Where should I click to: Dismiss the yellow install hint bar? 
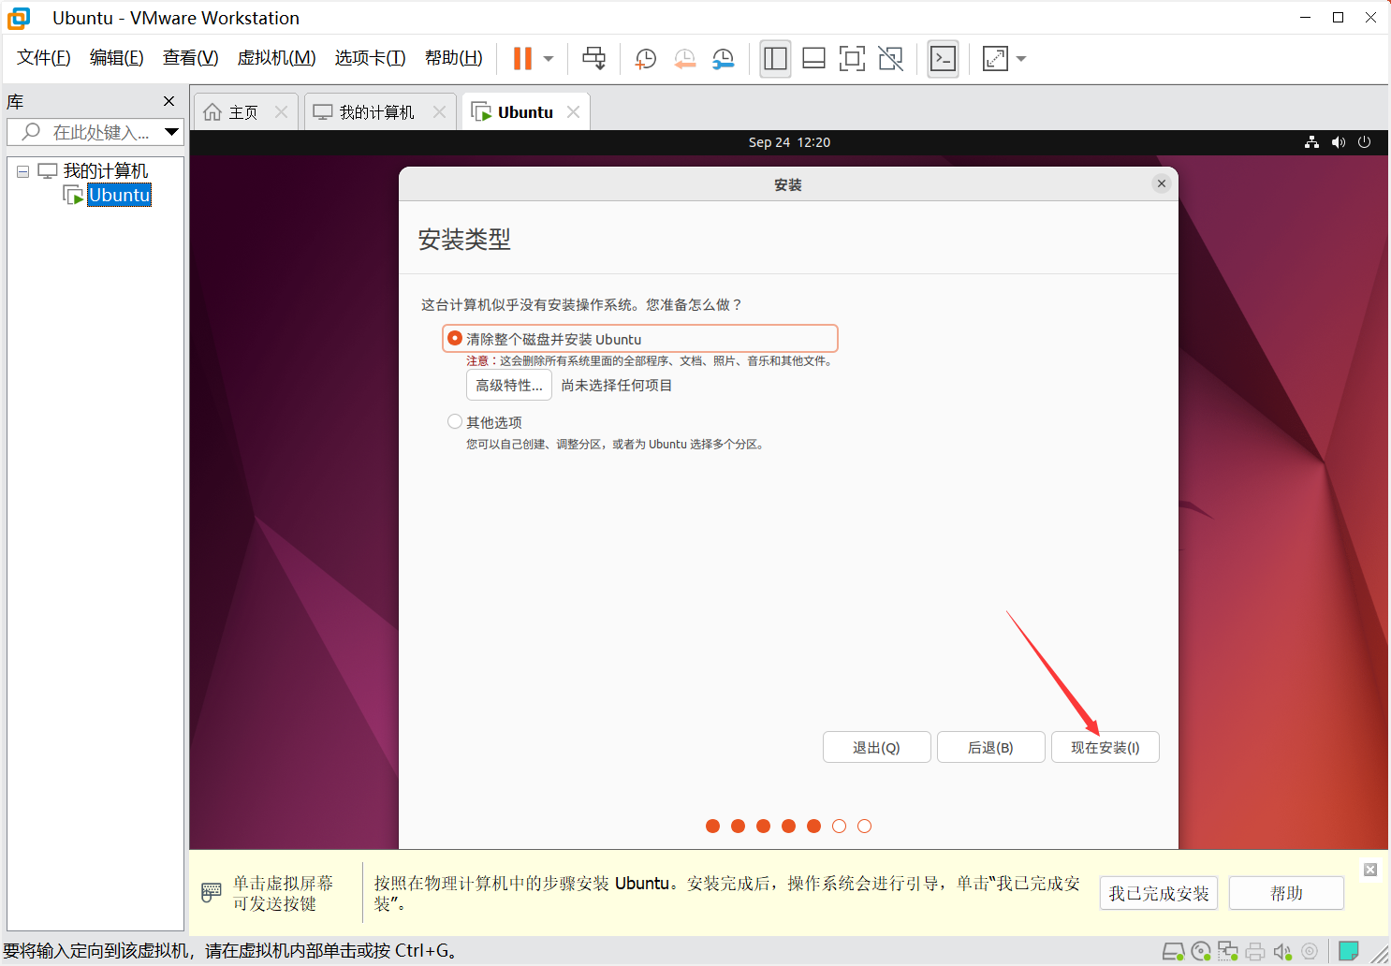coord(1370,870)
